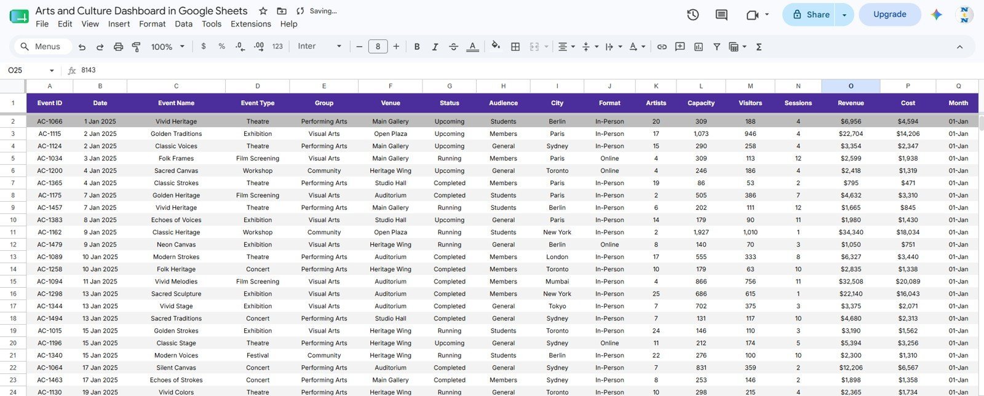Insert a chart

[x=699, y=47]
